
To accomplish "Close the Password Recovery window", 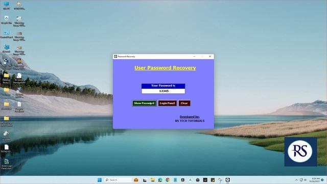I will (210, 56).
